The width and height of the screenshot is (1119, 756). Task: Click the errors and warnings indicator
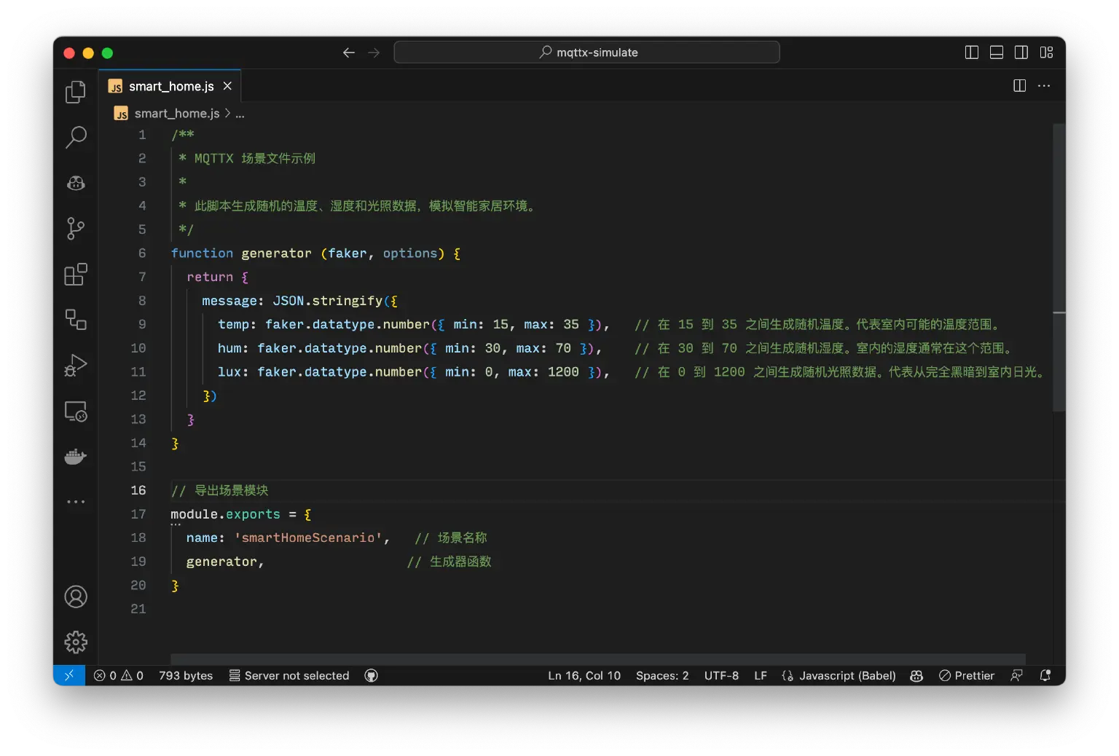[x=117, y=675]
